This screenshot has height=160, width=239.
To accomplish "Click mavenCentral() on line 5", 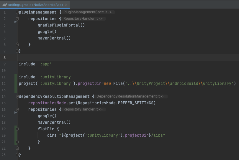I will pos(54,38).
